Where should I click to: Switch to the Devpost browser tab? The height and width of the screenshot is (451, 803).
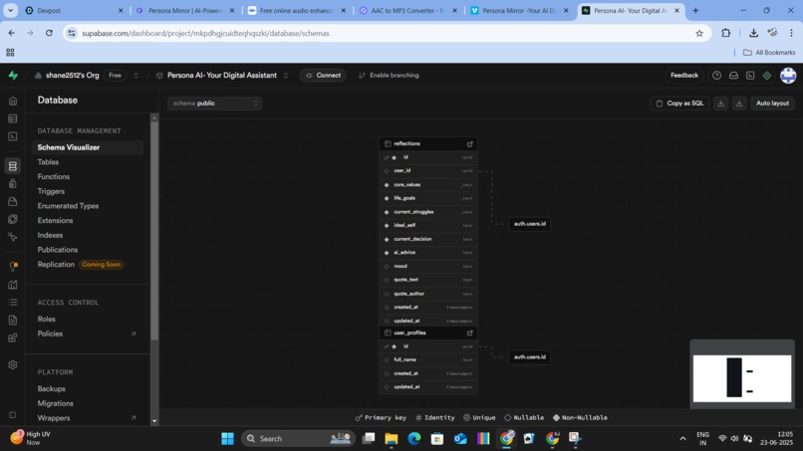click(75, 10)
